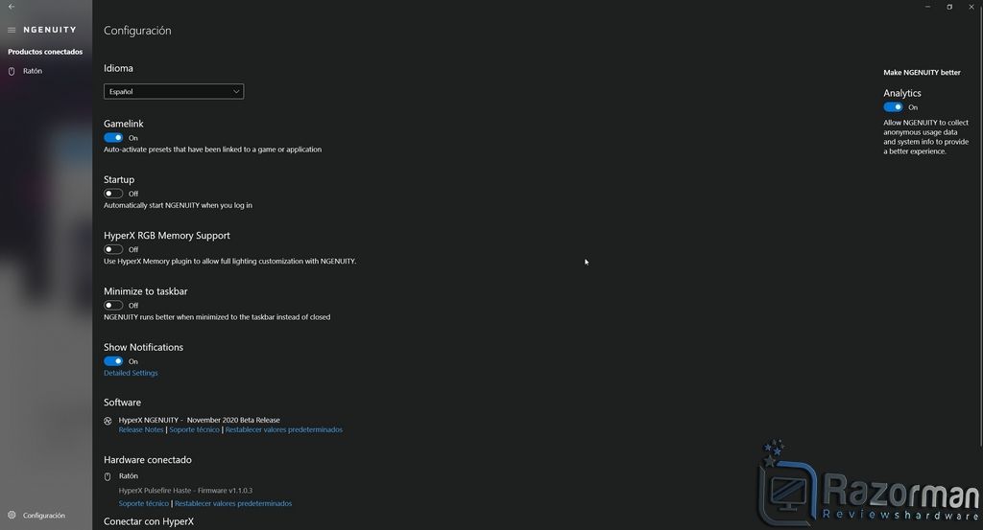Open Soporte técnico under Software

click(x=194, y=430)
